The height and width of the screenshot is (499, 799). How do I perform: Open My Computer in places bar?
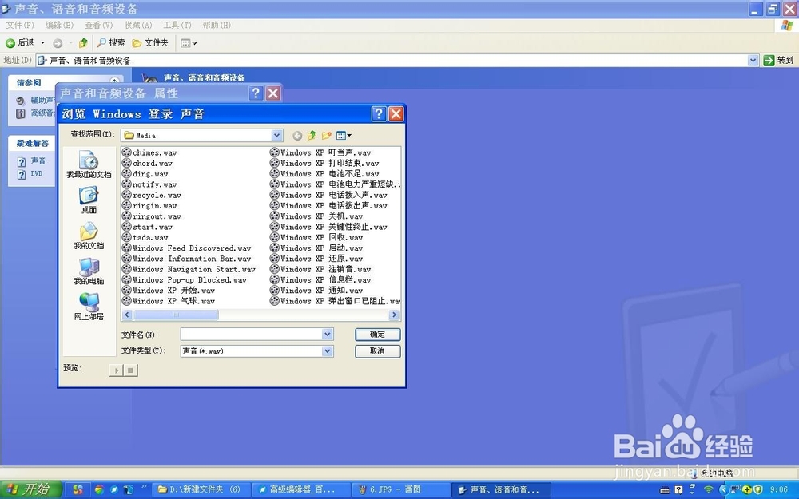(x=89, y=271)
